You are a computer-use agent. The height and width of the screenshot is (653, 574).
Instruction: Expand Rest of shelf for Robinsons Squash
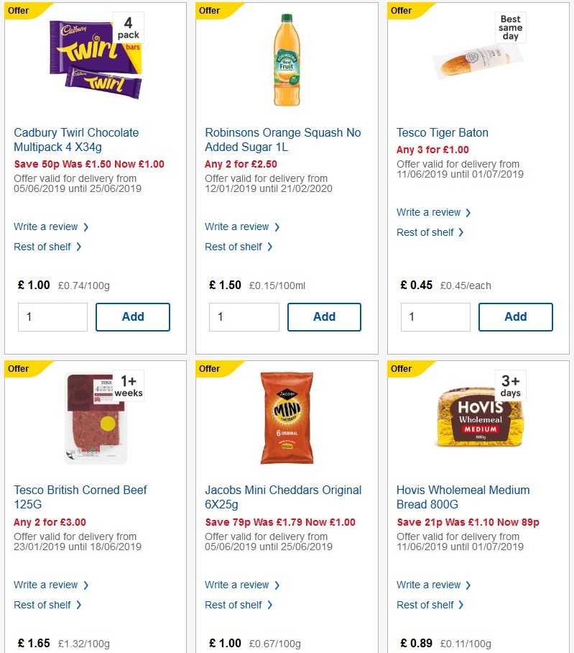click(x=235, y=247)
